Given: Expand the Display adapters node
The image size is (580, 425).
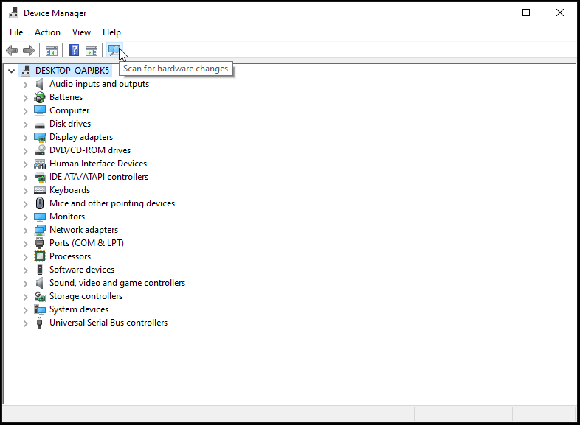Looking at the screenshot, I should (25, 138).
